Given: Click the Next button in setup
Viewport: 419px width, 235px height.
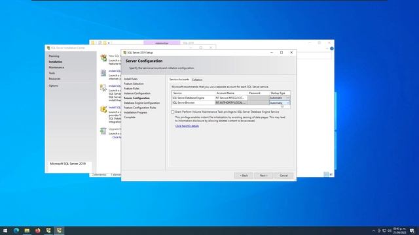Looking at the screenshot, I should point(264,176).
